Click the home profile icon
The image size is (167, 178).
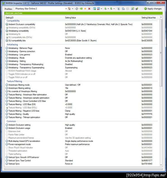[x=69, y=9]
